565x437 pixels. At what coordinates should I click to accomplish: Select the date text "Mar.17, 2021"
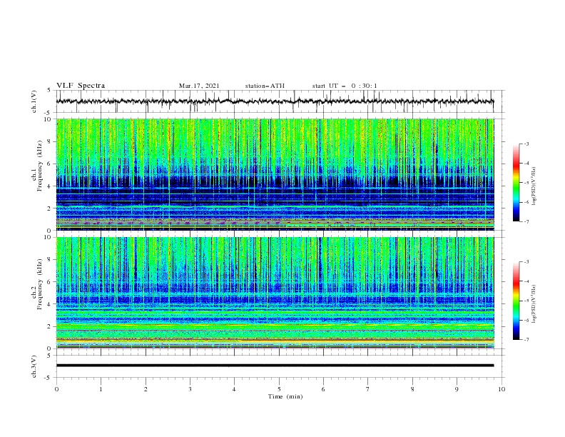(199, 86)
